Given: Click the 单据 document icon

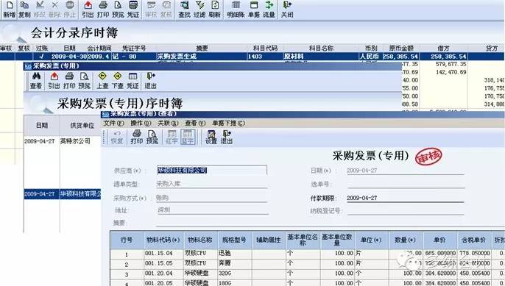Looking at the screenshot, I should (254, 9).
